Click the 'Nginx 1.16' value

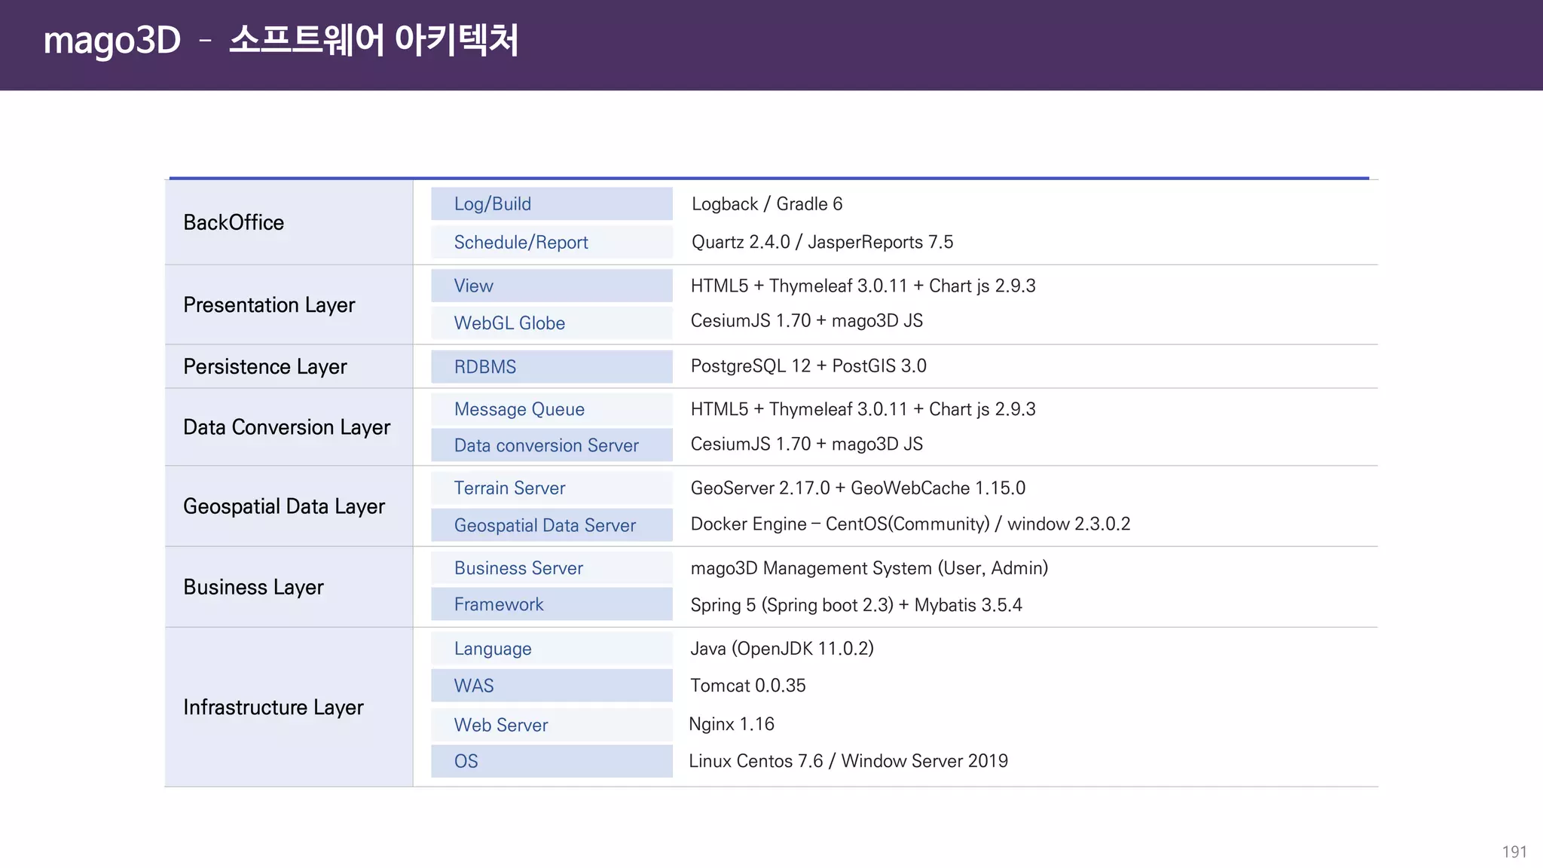pos(732,724)
